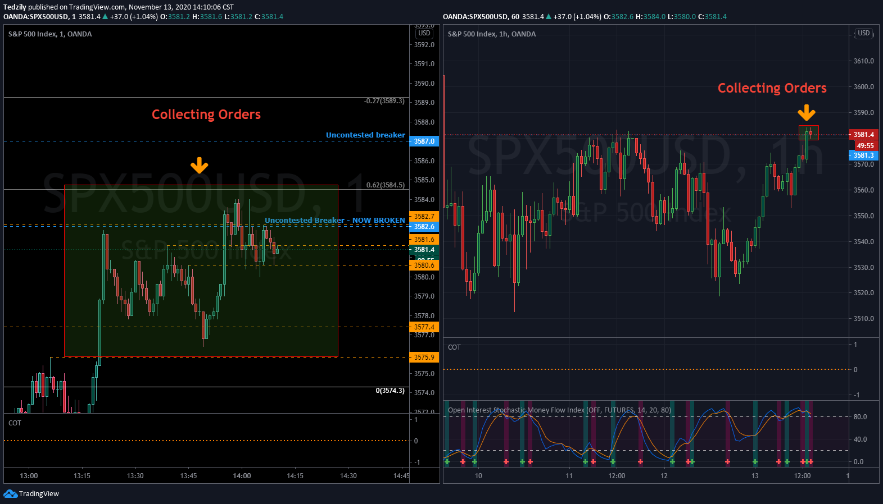Click the OANDA:SPX500USD, 60 symbol header
The height and width of the screenshot is (504, 883).
tap(481, 17)
